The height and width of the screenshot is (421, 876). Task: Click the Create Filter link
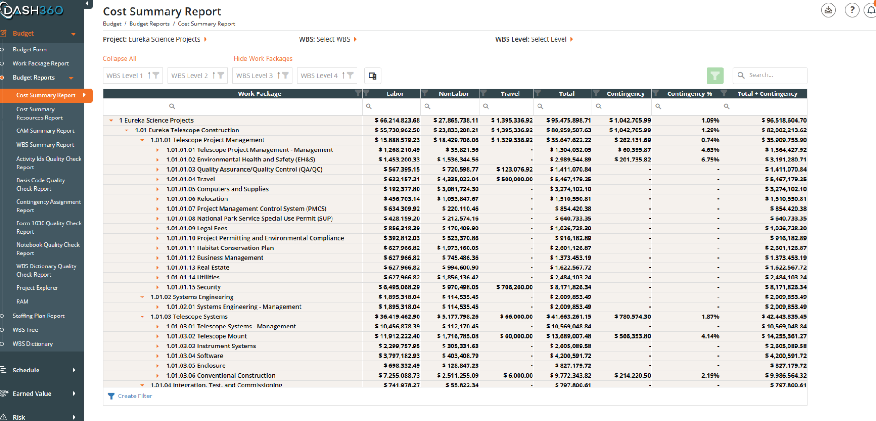[x=135, y=396]
